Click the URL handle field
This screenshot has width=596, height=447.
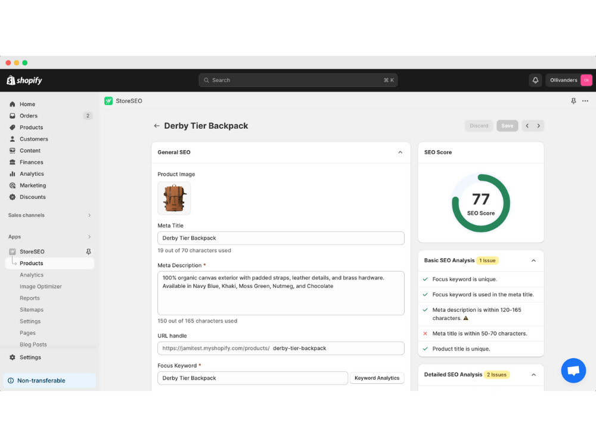point(281,348)
